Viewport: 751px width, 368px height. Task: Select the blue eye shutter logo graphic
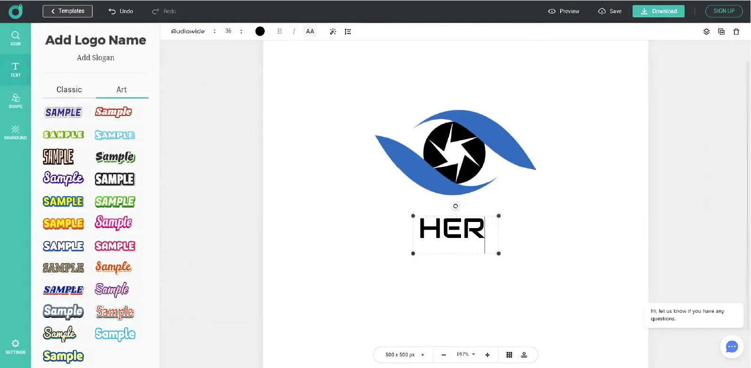pos(456,153)
